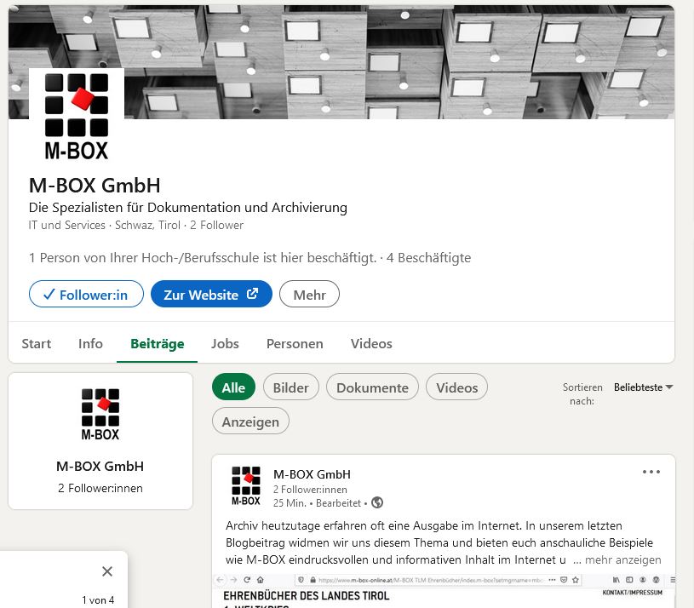Open the Videos tab in navigation
694x608 pixels.
371,344
